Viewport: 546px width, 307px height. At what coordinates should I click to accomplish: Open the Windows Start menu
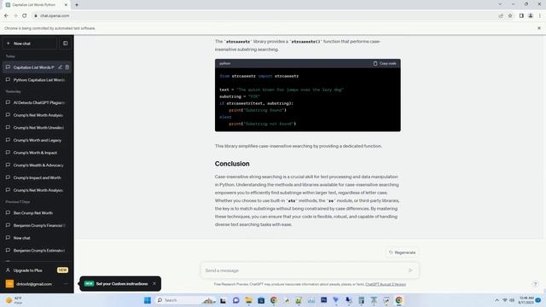(x=148, y=300)
